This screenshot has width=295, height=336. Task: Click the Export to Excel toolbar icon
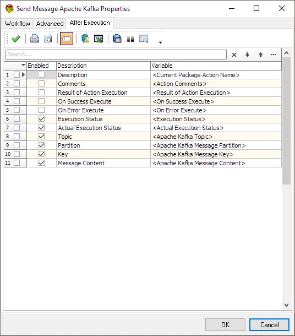point(99,39)
